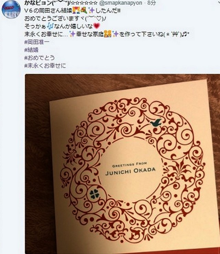The height and width of the screenshot is (254, 220).
Task: Open the #末永くお幸せに hashtag
Action: pos(45,66)
